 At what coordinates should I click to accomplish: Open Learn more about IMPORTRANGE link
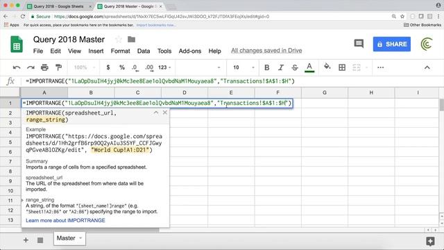65,221
